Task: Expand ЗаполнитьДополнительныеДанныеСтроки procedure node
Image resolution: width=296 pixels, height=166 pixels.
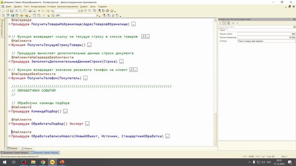Action: click(9, 61)
